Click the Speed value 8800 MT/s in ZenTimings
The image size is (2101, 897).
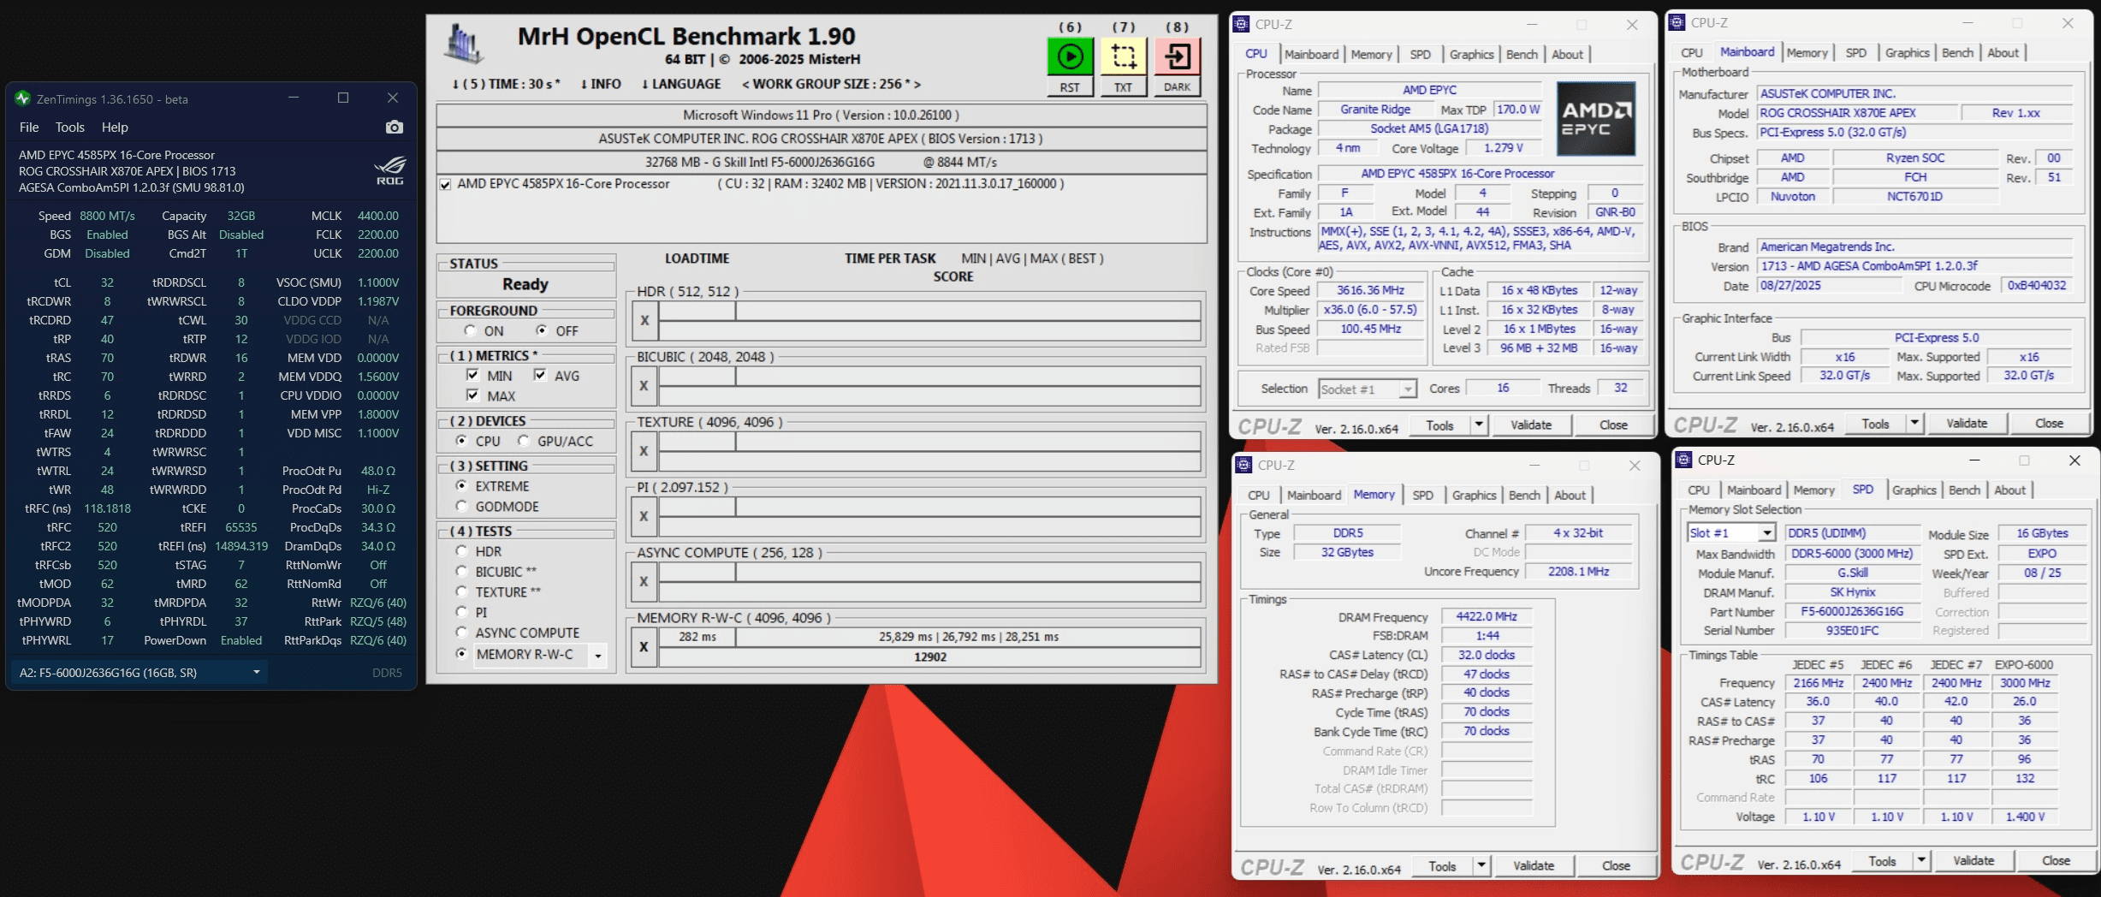(x=107, y=216)
